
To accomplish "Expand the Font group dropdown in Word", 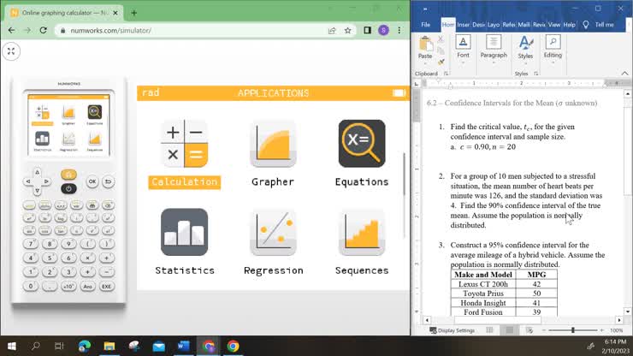I will pyautogui.click(x=463, y=62).
